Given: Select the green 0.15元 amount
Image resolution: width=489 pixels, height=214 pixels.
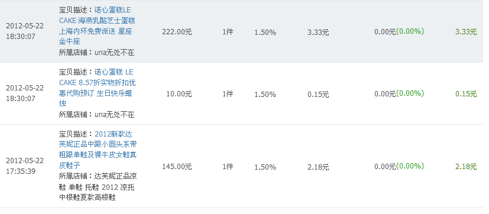Looking at the screenshot, I should 466,94.
